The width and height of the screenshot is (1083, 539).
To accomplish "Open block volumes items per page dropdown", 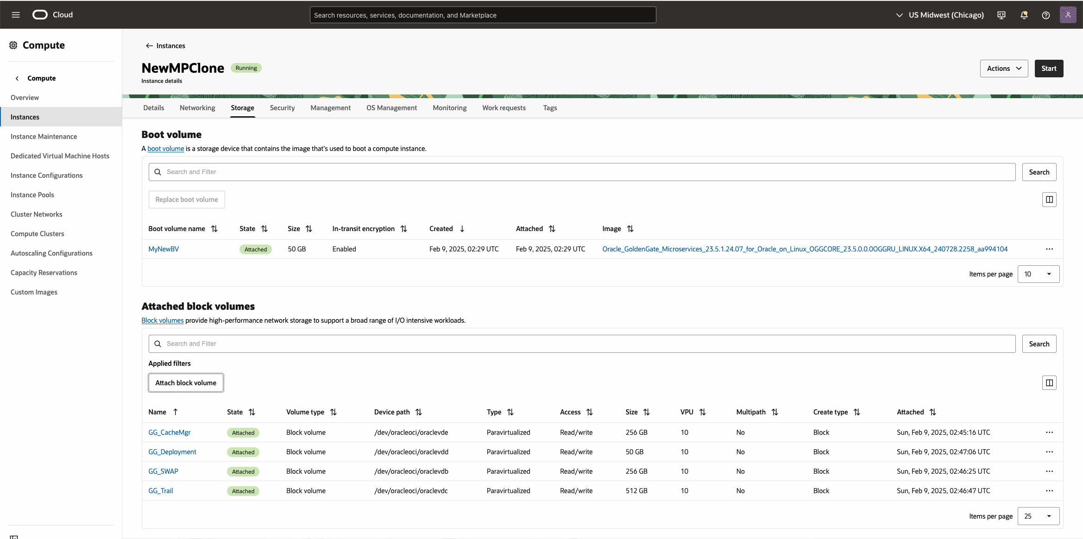I will point(1038,516).
